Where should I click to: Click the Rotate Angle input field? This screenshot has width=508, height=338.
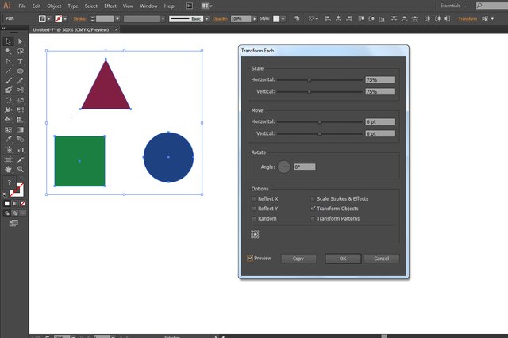point(305,167)
